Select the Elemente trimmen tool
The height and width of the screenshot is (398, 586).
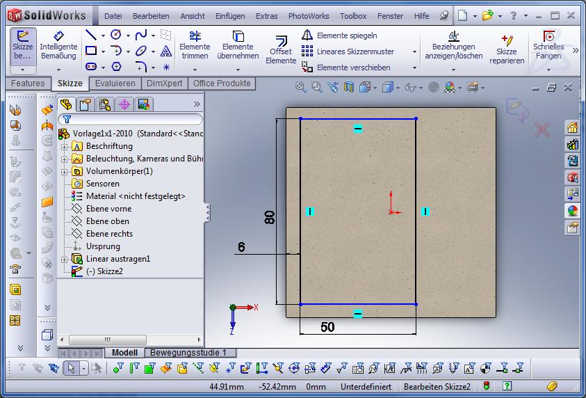195,45
